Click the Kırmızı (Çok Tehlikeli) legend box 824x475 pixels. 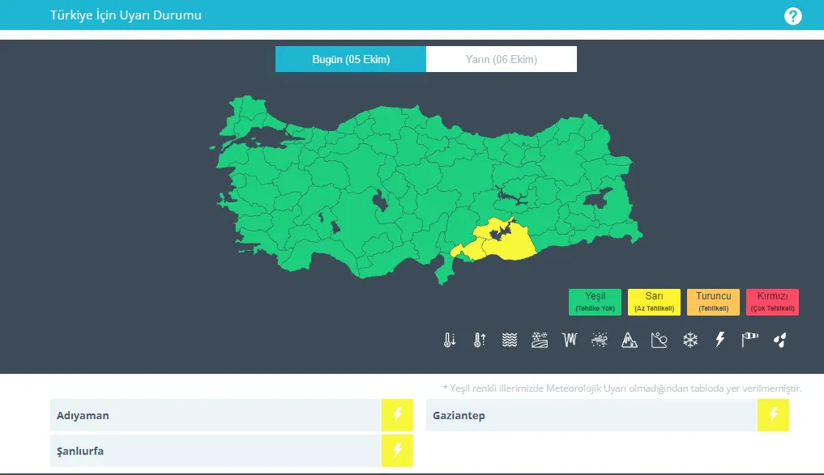click(x=772, y=303)
